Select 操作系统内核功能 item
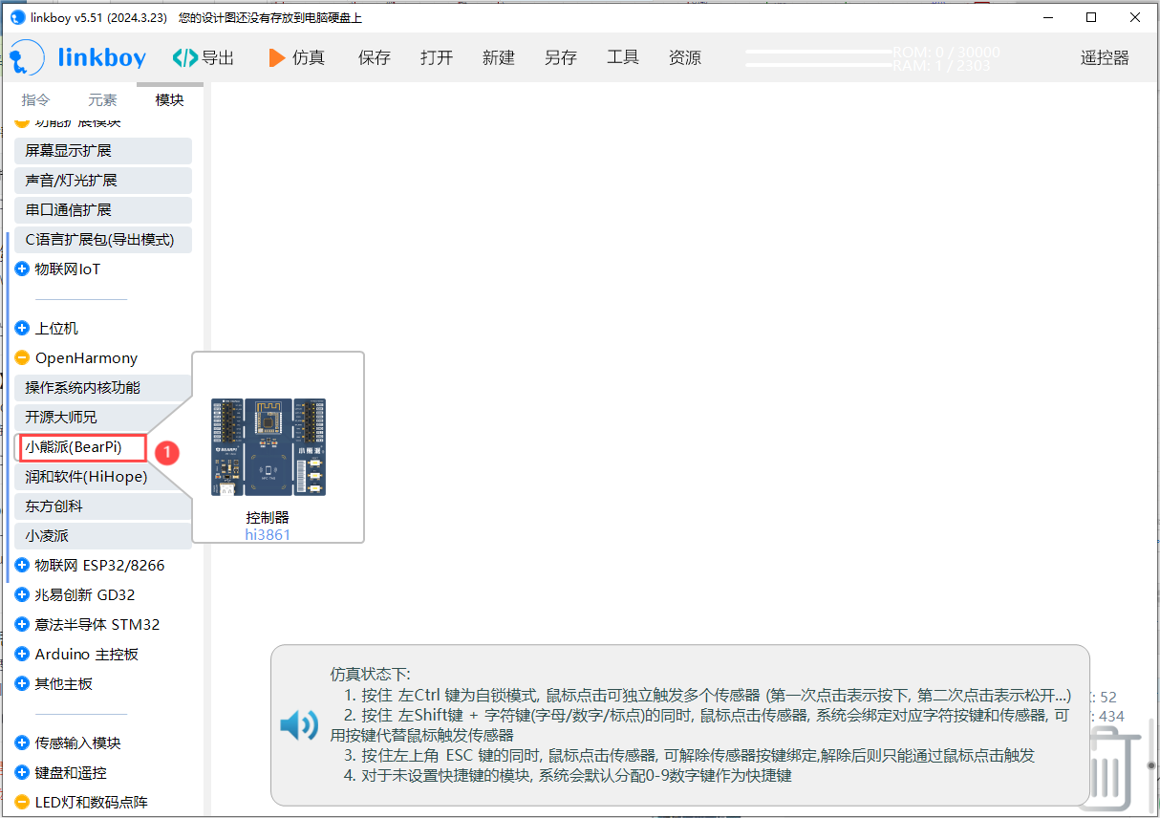 [x=103, y=388]
